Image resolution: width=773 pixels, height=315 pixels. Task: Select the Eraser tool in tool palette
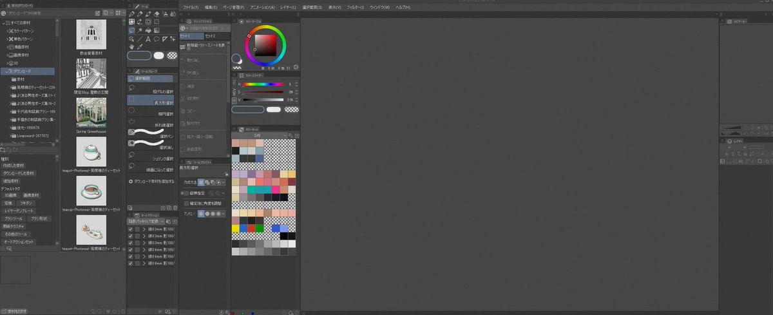(157, 14)
